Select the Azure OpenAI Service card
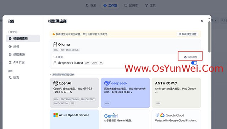The image size is (227, 129). pyautogui.click(x=74, y=119)
